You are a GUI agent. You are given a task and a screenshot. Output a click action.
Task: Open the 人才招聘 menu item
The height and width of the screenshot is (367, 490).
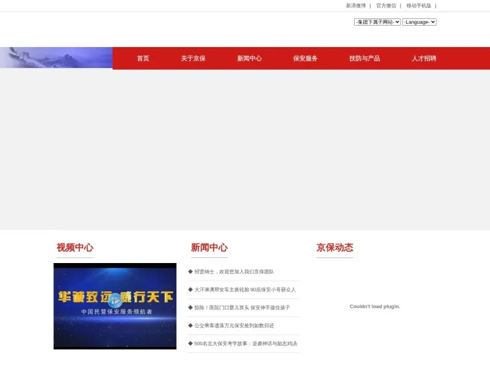click(424, 58)
